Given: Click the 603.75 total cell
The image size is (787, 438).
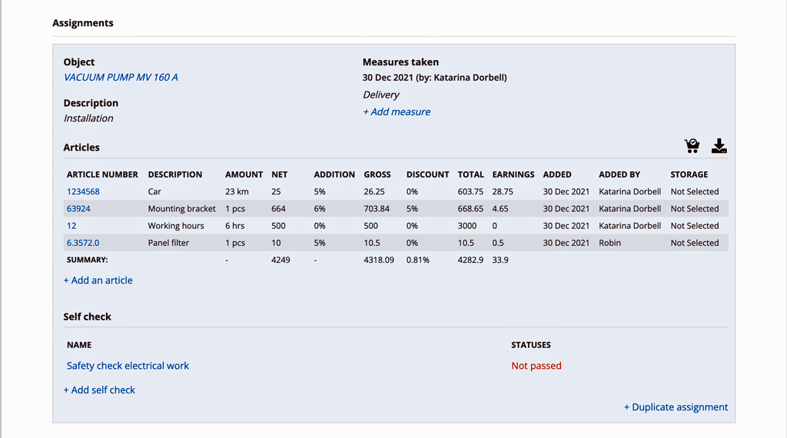Looking at the screenshot, I should [470, 191].
